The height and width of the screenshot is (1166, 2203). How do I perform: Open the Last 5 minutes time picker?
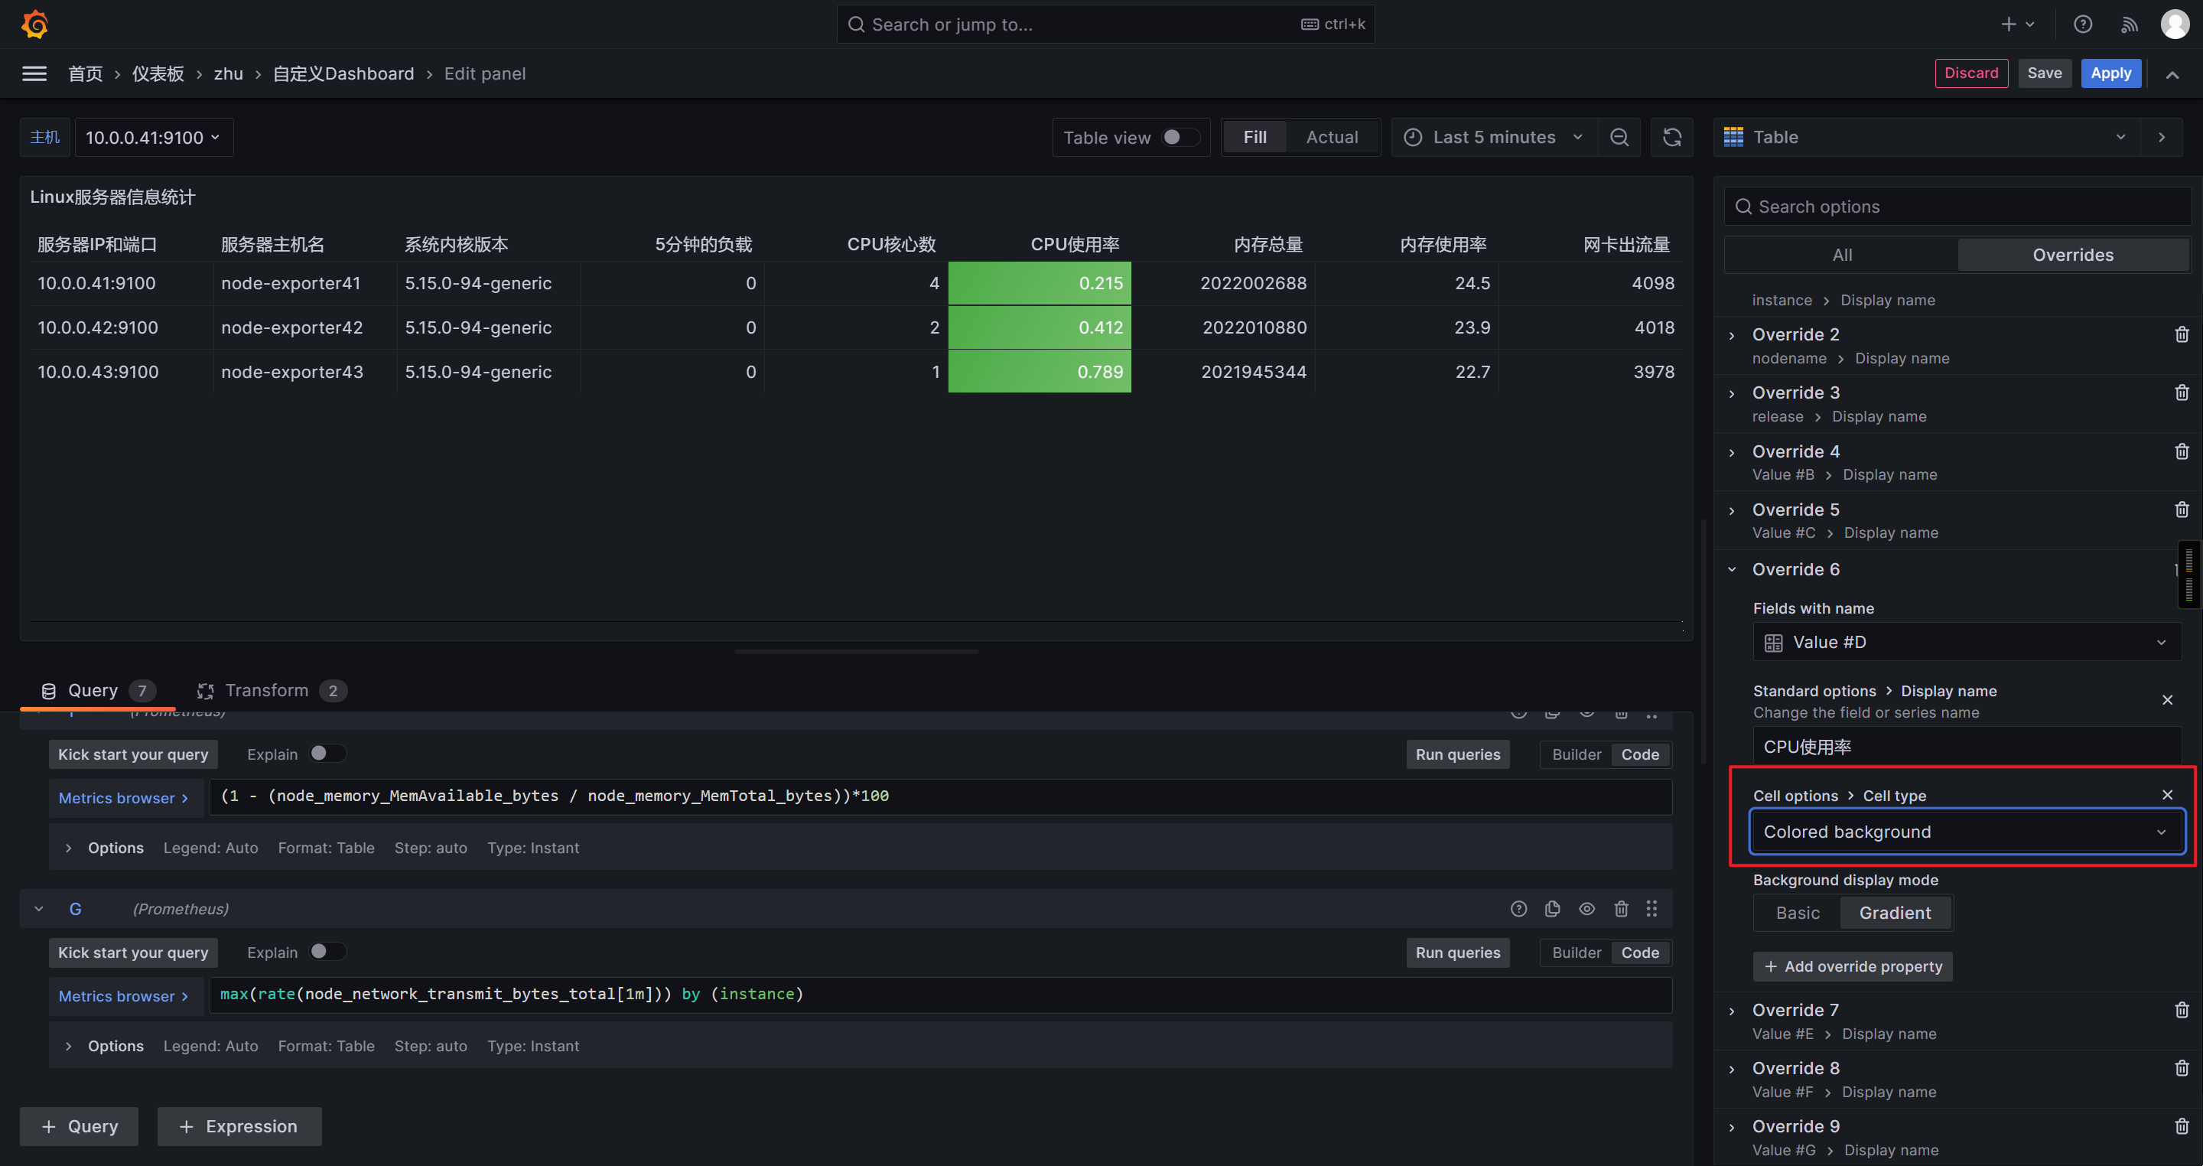[x=1493, y=137]
